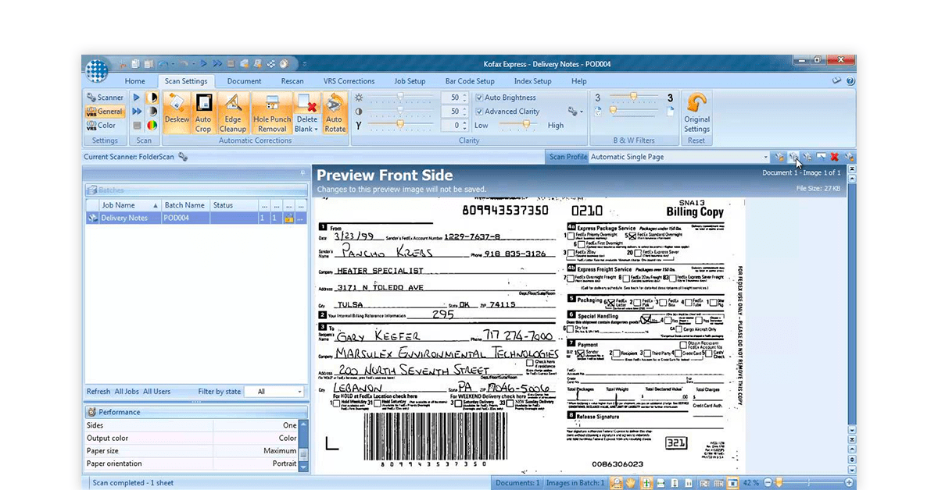The image size is (938, 490).
Task: Click the Batch Name column header
Action: [x=186, y=205]
